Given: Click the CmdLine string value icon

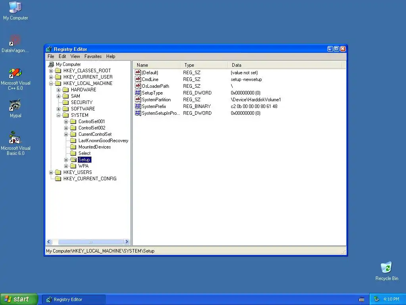Looking at the screenshot, I should pos(138,79).
